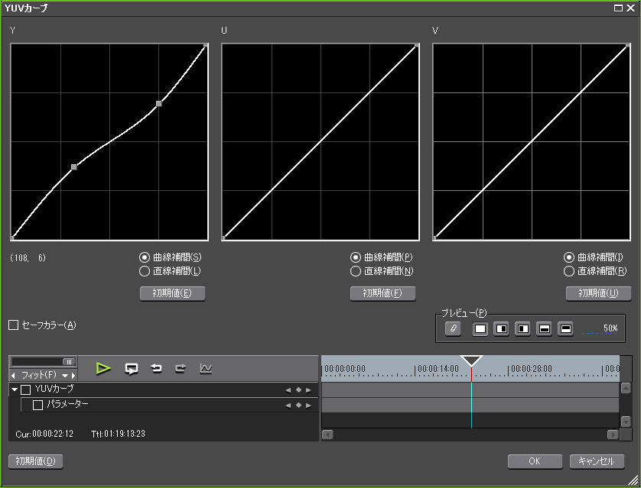641x488 pixels.
Task: Go to previous keyframe on YUVカーブ row
Action: [x=288, y=390]
